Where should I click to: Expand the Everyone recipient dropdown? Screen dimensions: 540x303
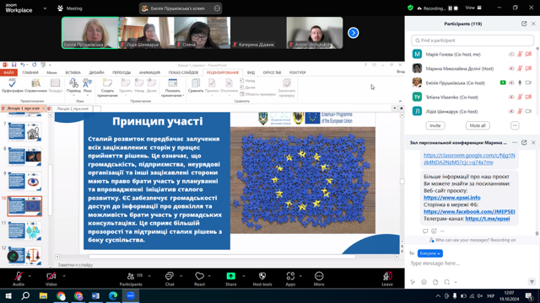point(429,253)
